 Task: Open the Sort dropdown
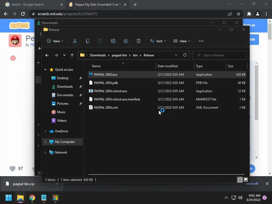point(158,41)
